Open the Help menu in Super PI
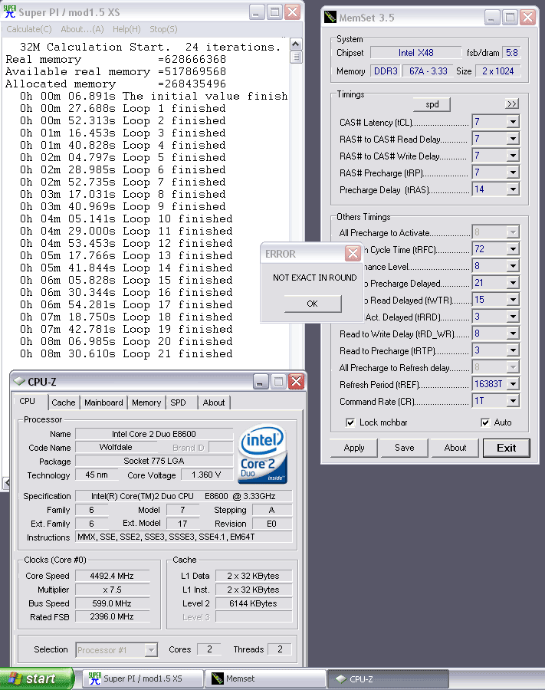The width and height of the screenshot is (545, 690). [x=126, y=29]
